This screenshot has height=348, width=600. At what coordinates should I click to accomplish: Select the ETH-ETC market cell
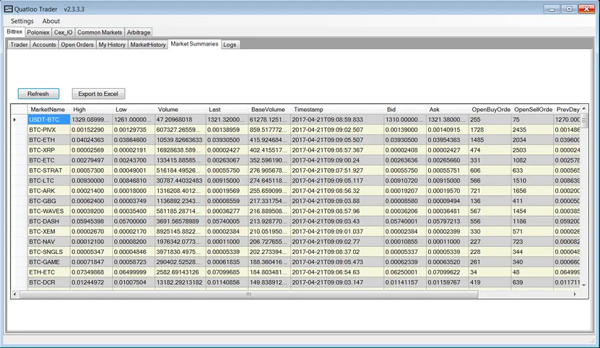click(49, 272)
